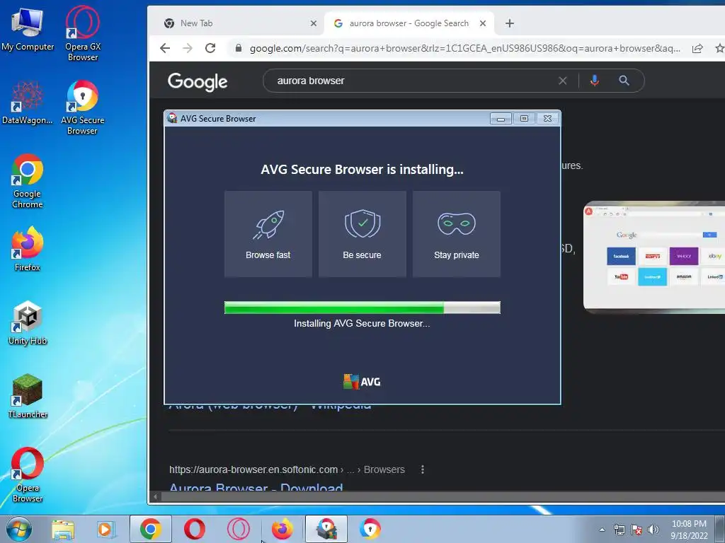Close the aurora browser search tab
The image size is (725, 543).
(x=483, y=23)
